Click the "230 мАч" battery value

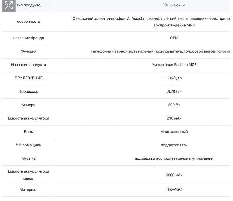tap(174, 118)
